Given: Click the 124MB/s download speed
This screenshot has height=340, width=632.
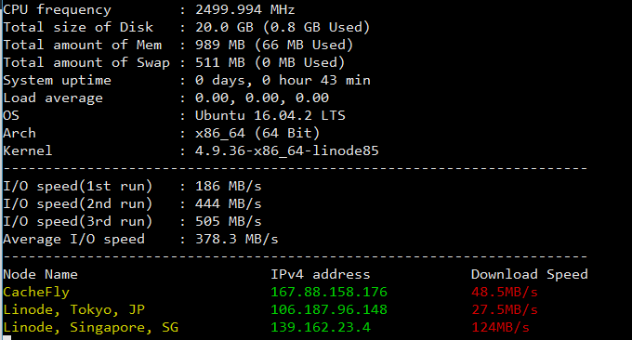Looking at the screenshot, I should 501,327.
